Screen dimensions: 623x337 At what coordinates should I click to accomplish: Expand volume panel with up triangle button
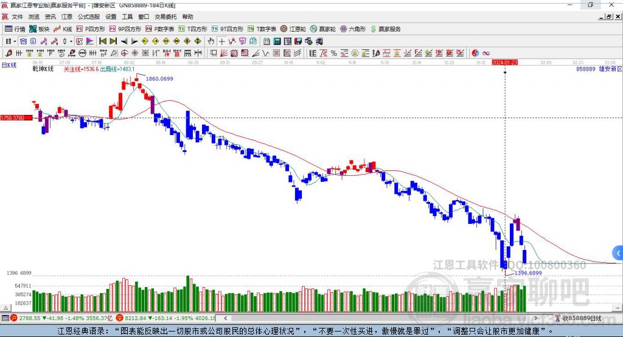coord(5,308)
